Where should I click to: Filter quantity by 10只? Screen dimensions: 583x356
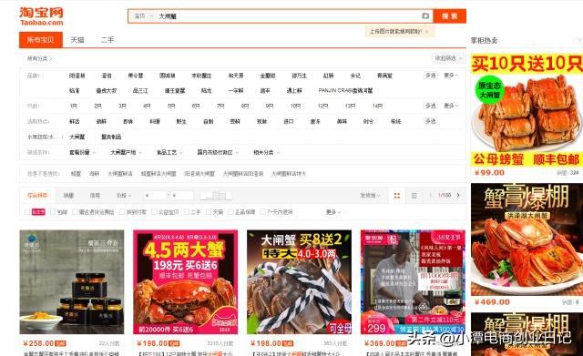295,106
